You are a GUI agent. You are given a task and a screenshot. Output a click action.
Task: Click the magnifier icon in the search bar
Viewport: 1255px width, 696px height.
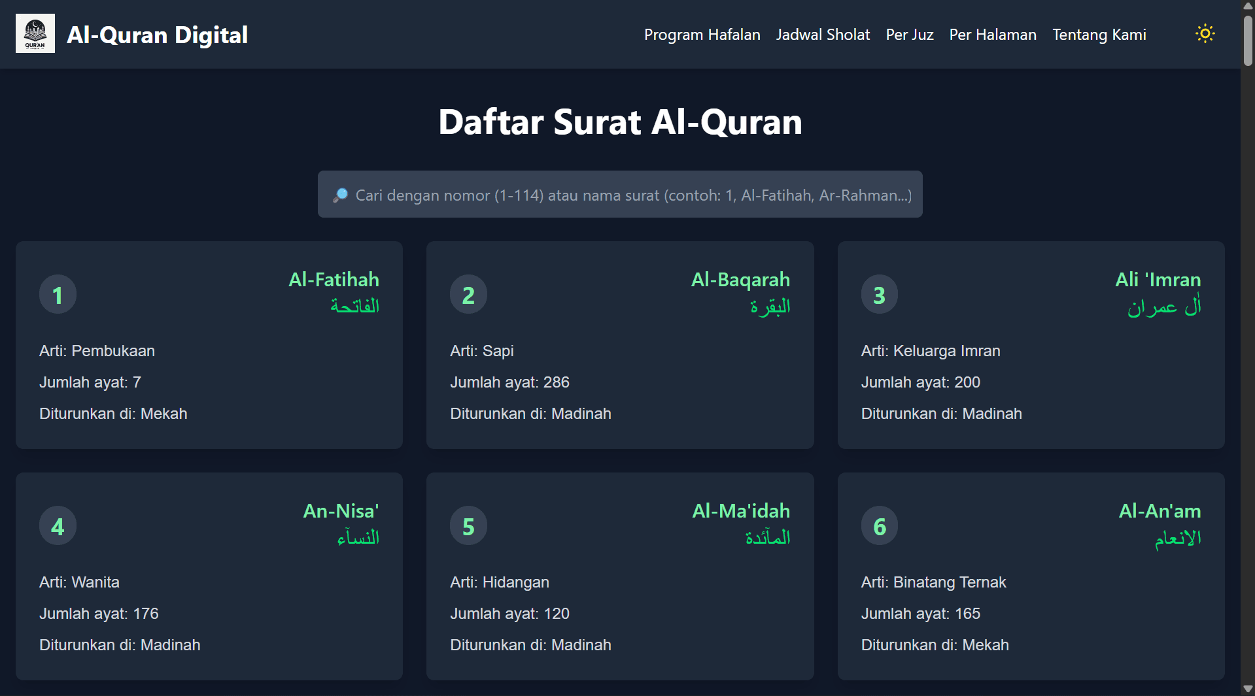[x=341, y=194]
